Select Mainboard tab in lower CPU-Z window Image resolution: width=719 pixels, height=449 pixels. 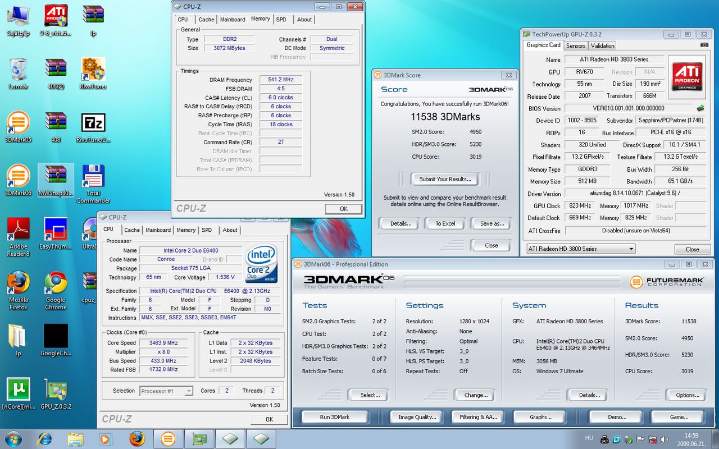(158, 230)
